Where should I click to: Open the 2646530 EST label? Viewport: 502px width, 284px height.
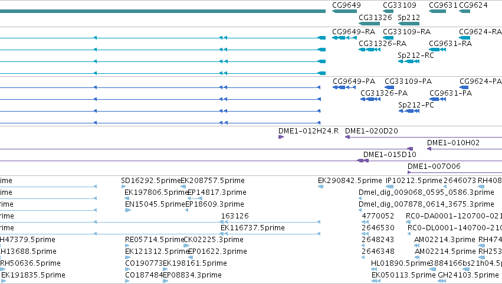[378, 228]
